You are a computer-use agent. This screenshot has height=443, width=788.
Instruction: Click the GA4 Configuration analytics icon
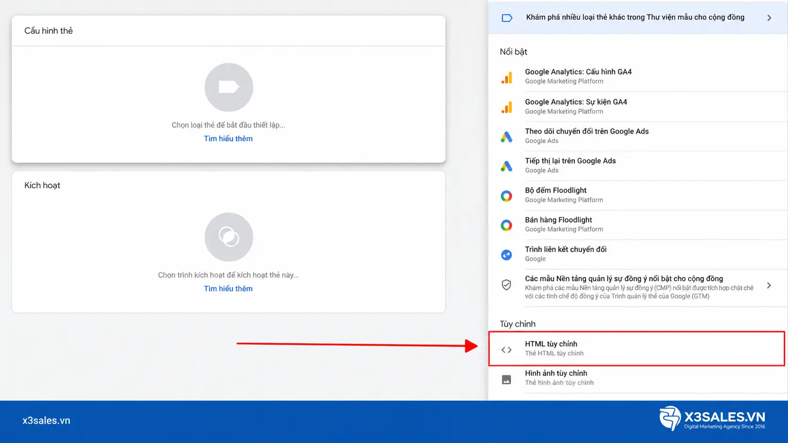[x=507, y=78]
